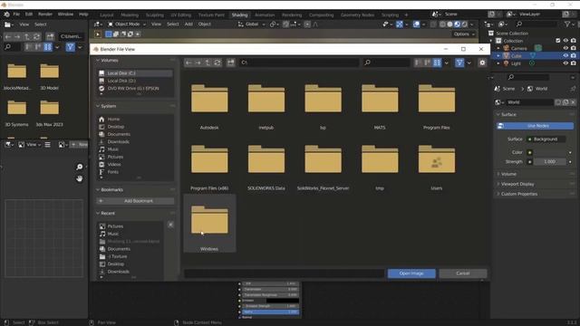Collapse the System panel
Image resolution: width=580 pixels, height=326 pixels.
click(x=98, y=106)
